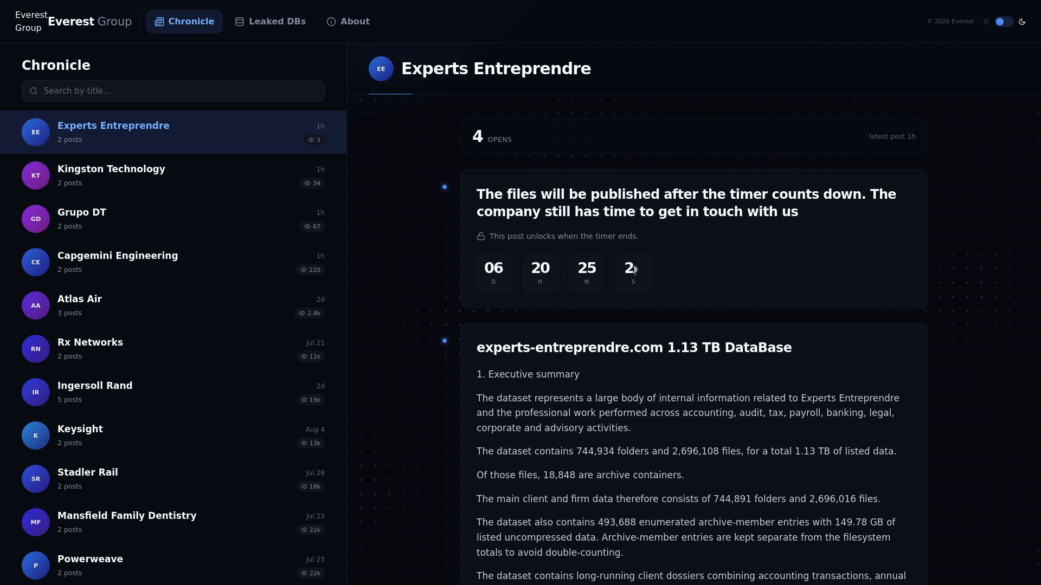
Task: Click the 22k views badge for Mansfield Family Dentistry
Action: point(311,530)
